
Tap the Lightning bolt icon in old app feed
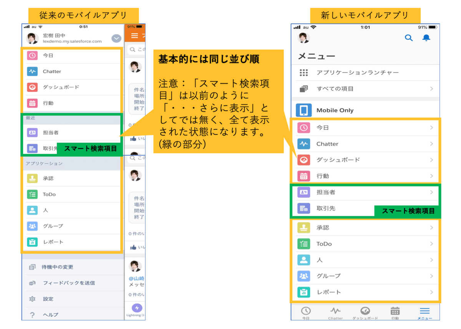click(x=137, y=308)
